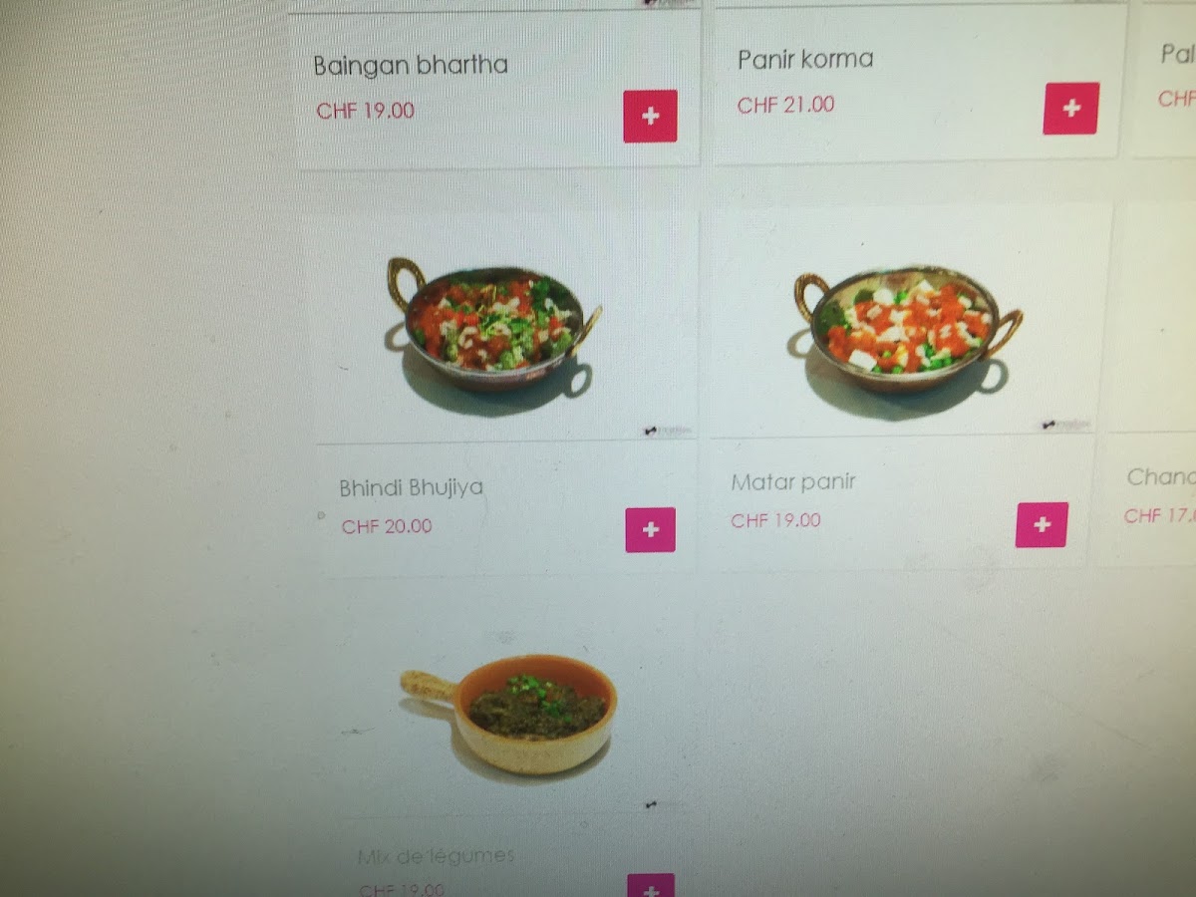This screenshot has width=1196, height=897.
Task: Click the plus icon under Mix de légumes
Action: point(651,885)
